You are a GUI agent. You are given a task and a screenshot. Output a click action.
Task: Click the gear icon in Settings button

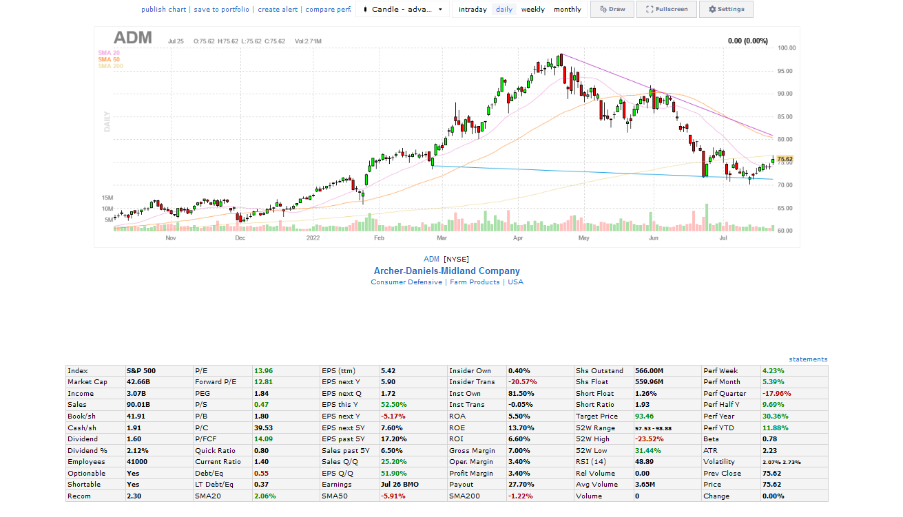coord(712,9)
